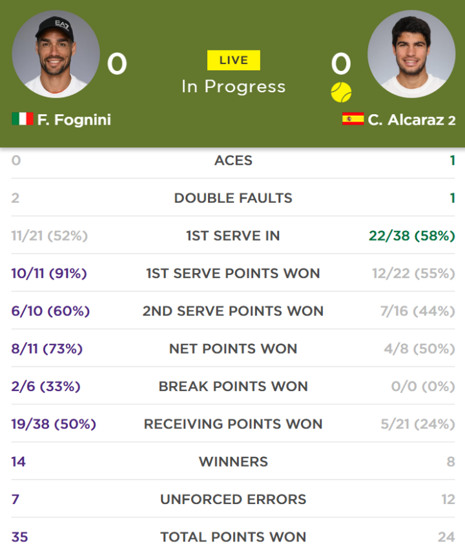Screen dimensions: 465x548
Task: Click the DOUBLE FAULTS stat label
Action: tap(233, 198)
